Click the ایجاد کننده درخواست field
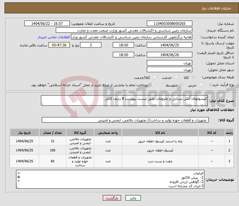Viewport: 239px width, 206px height. [x=132, y=37]
